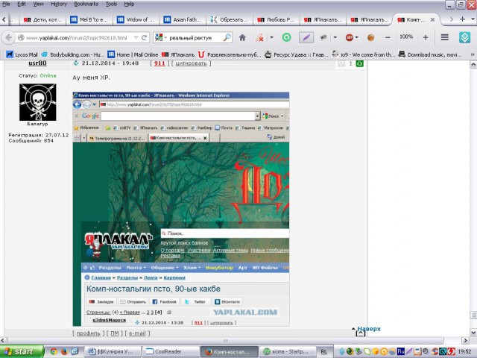Open the Firefox hamburger menu
Image resolution: width=477 pixels, height=358 pixels.
[444, 37]
